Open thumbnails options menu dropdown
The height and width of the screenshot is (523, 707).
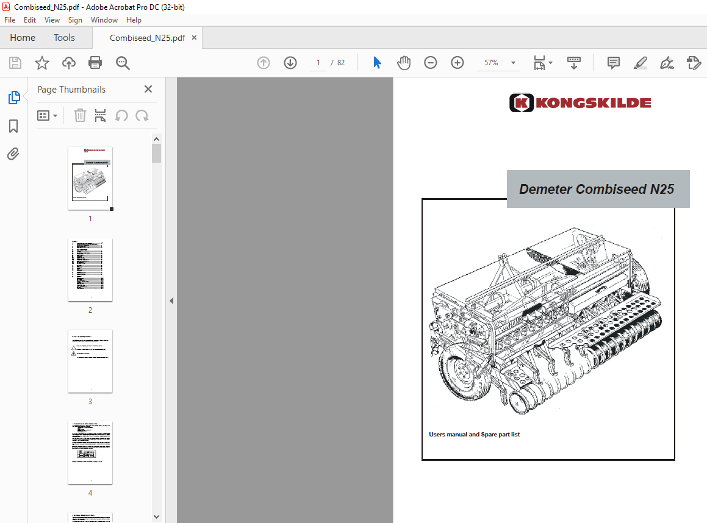[48, 116]
